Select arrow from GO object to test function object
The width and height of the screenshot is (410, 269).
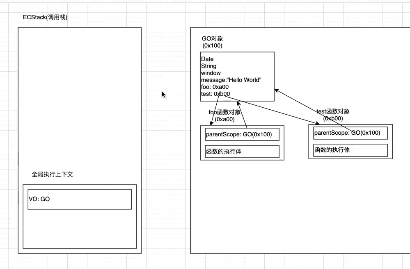pos(279,111)
